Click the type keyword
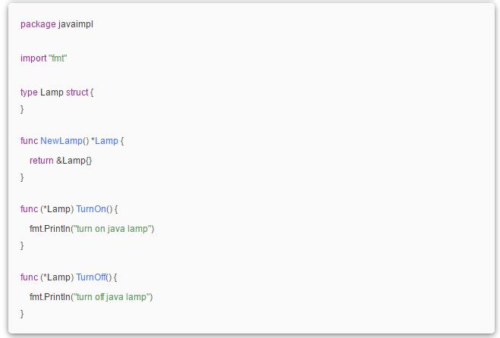 (x=29, y=92)
